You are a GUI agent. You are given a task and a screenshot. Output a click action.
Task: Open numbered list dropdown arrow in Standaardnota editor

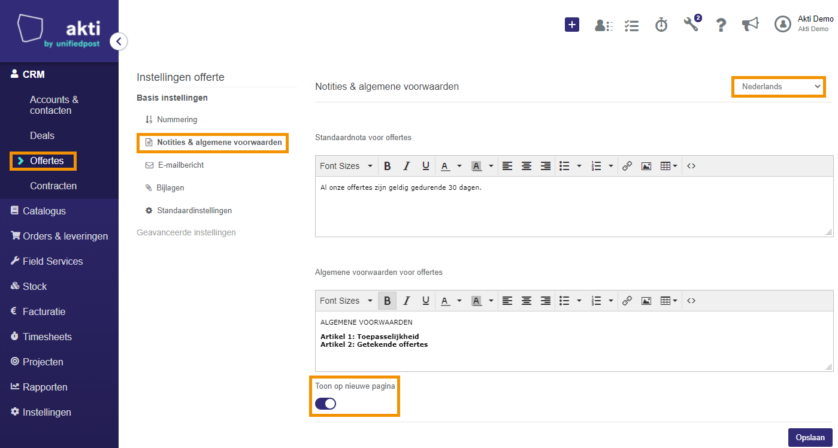(610, 166)
